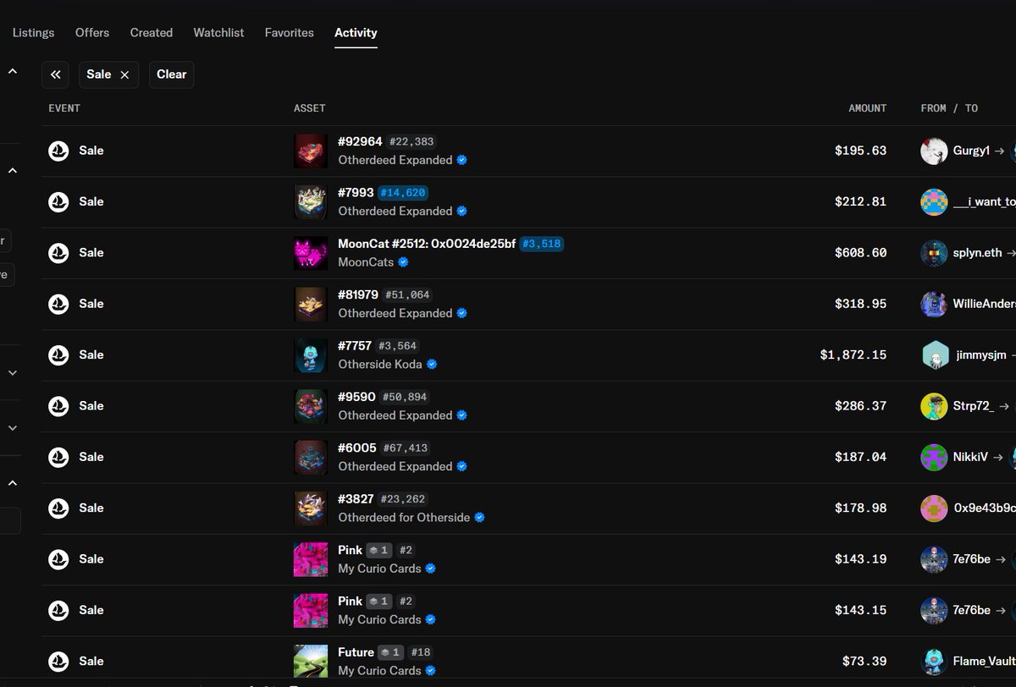Open the WillieAnders profile link
This screenshot has height=687, width=1016.
[984, 304]
